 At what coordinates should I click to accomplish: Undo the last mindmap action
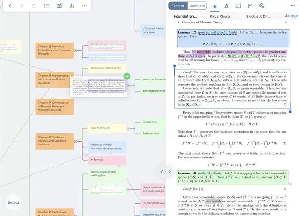click(21, 6)
